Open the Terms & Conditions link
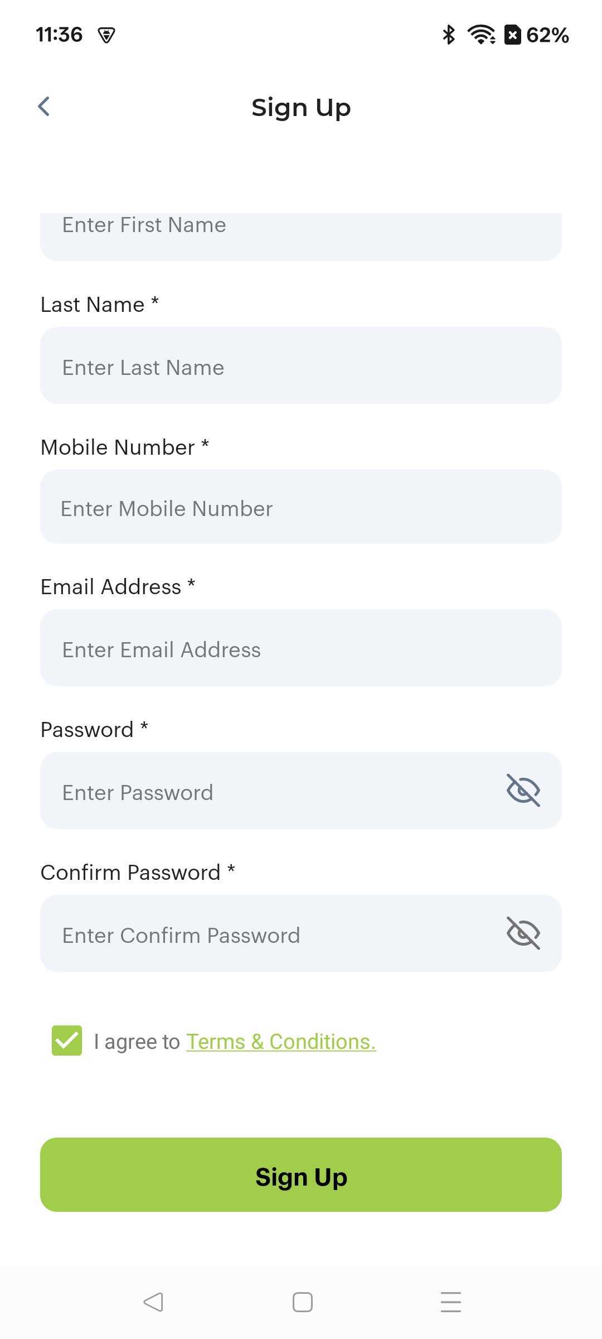Viewport: 602px width, 1339px height. [281, 1042]
